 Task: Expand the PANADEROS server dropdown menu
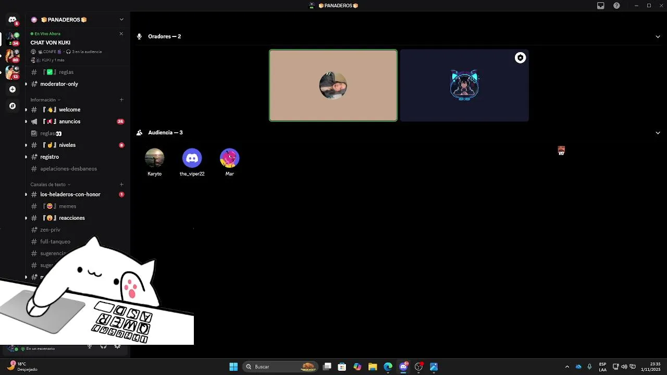[121, 20]
